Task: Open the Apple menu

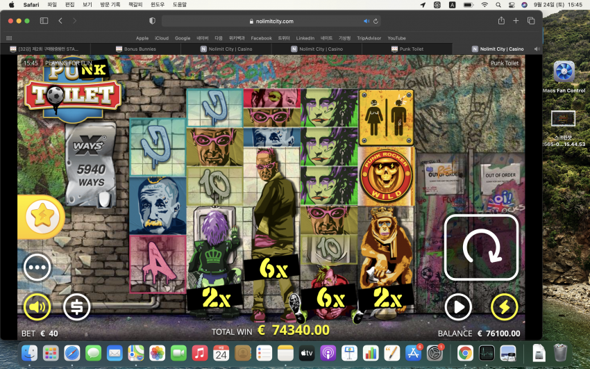Action: tap(11, 5)
